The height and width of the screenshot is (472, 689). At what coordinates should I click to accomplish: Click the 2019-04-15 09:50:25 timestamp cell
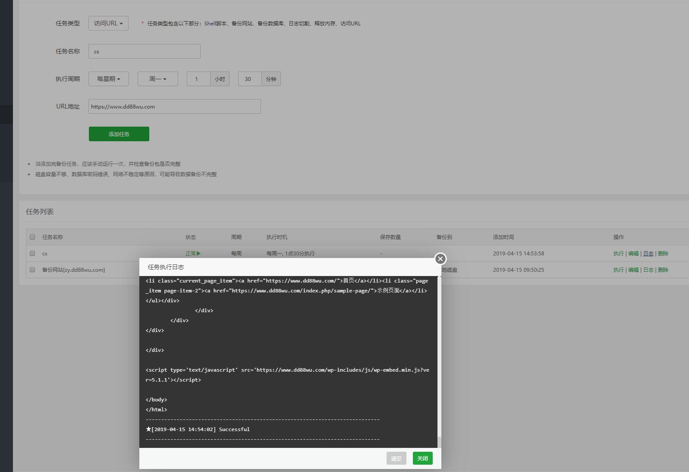519,270
